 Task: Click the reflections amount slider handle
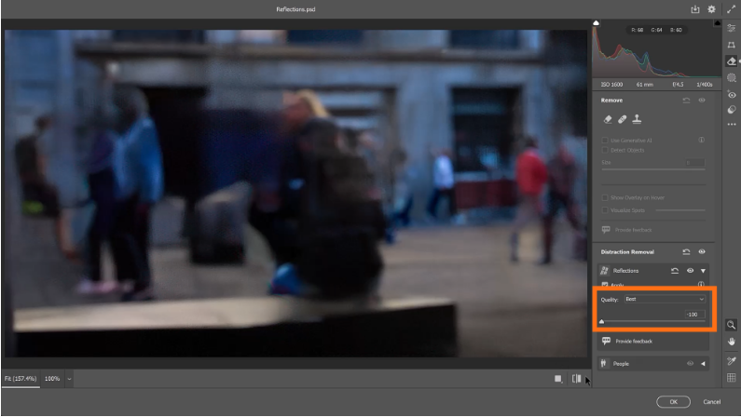click(x=602, y=322)
